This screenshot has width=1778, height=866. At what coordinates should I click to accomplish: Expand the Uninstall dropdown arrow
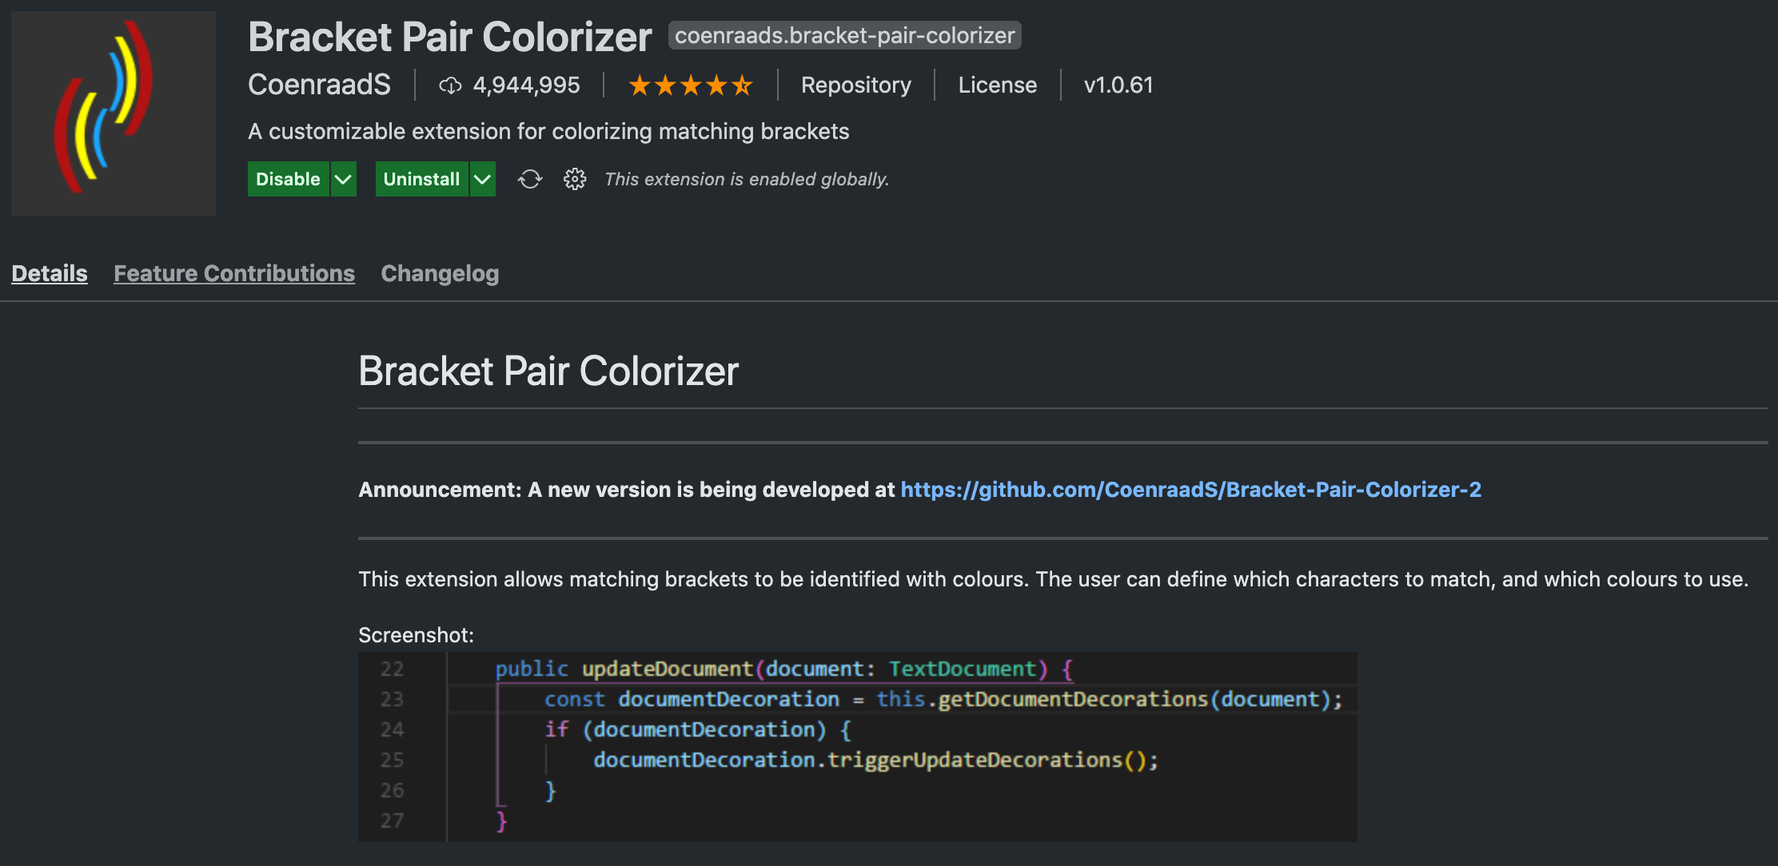[482, 179]
